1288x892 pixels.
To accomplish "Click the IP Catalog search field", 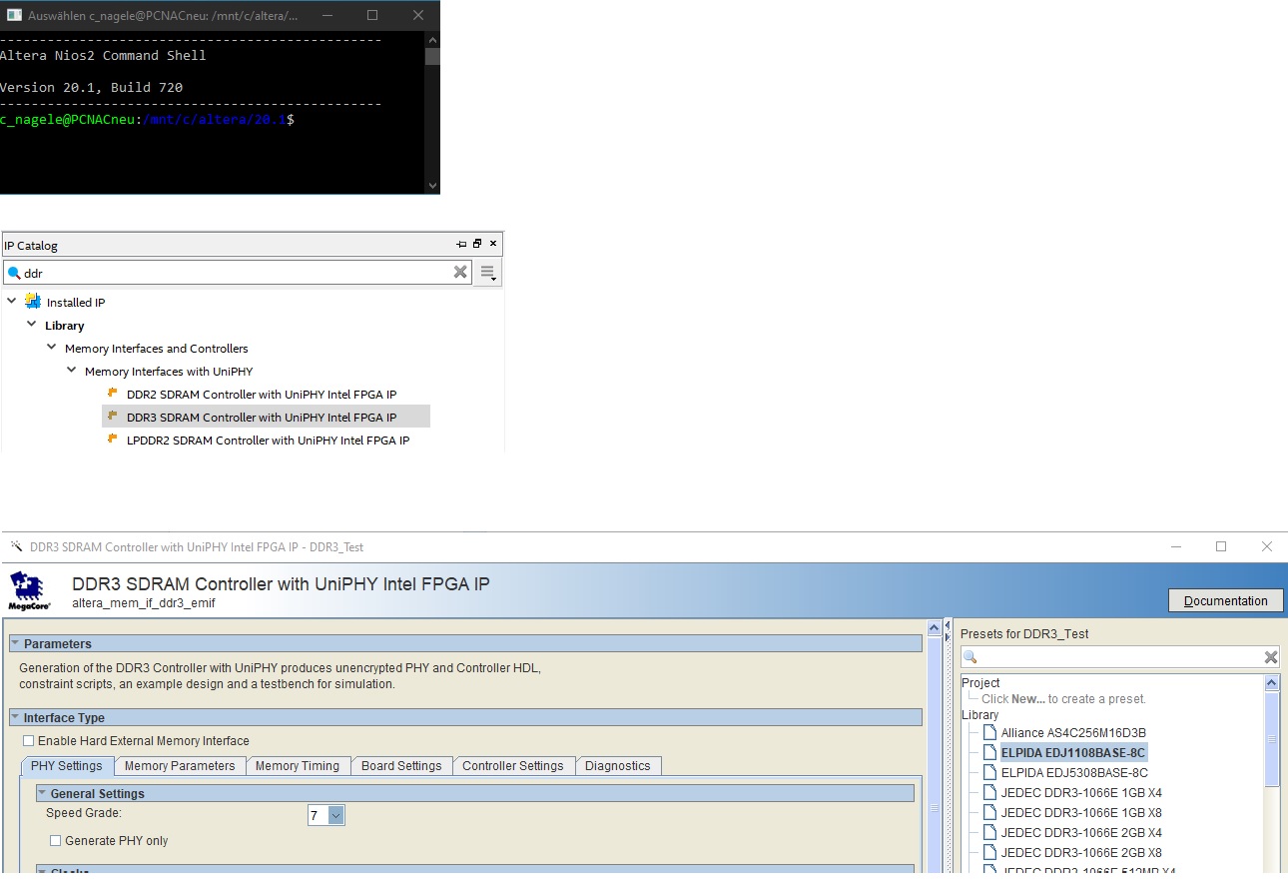I will click(x=237, y=273).
